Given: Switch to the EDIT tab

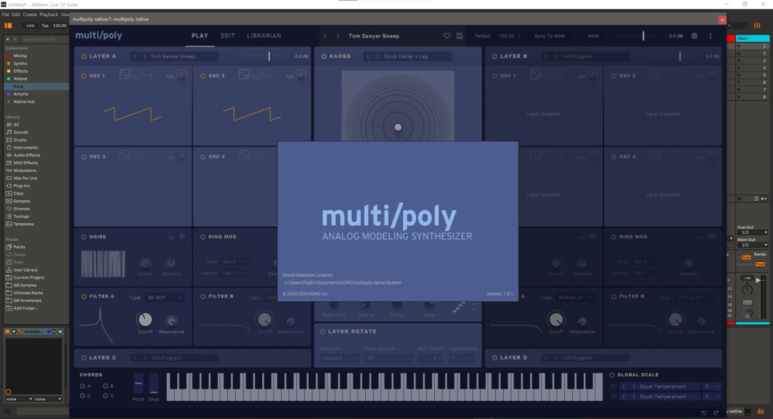Looking at the screenshot, I should pos(228,36).
